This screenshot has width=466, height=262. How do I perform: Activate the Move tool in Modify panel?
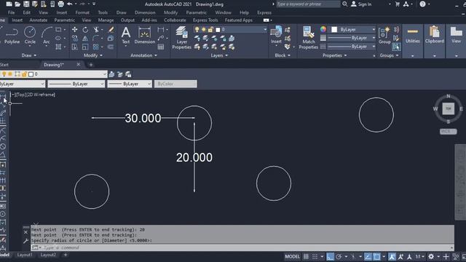coord(74,29)
